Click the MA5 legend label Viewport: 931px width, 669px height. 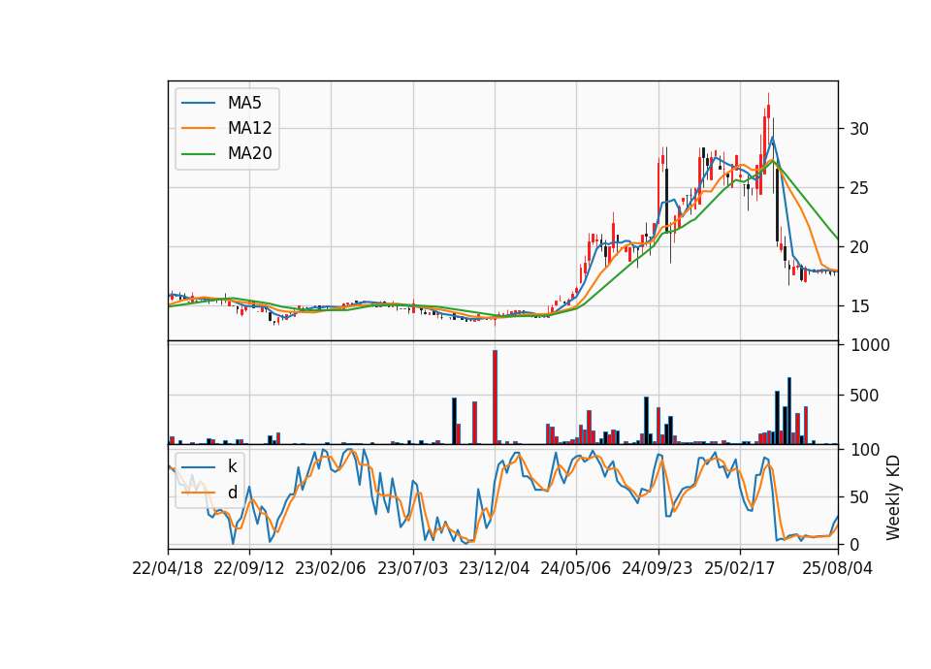click(x=244, y=103)
